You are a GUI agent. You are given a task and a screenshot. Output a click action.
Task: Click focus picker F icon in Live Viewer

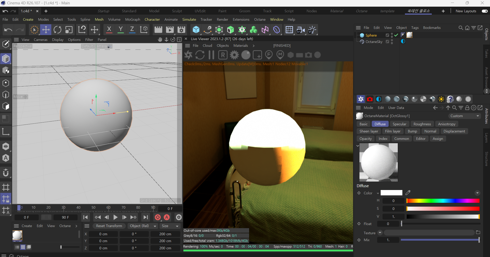tap(269, 55)
